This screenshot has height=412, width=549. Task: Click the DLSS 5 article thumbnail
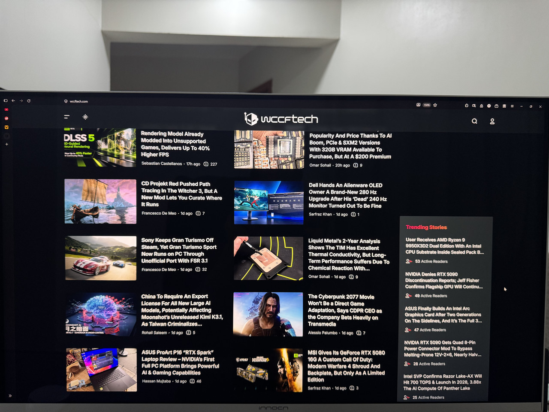100,147
